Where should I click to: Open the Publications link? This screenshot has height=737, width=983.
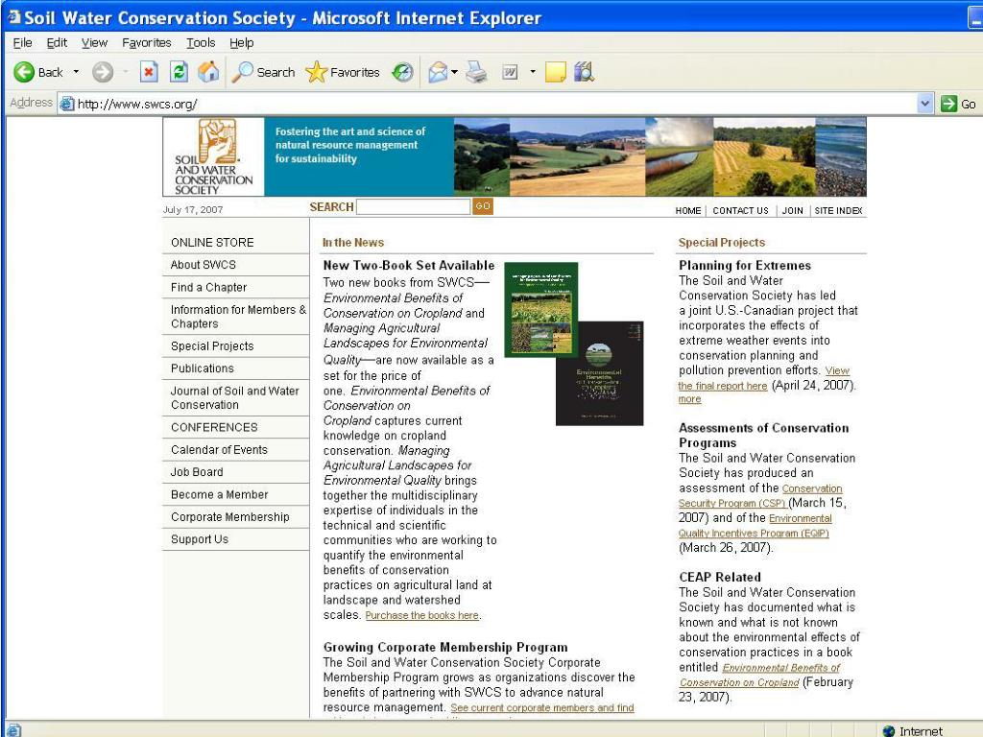(202, 368)
